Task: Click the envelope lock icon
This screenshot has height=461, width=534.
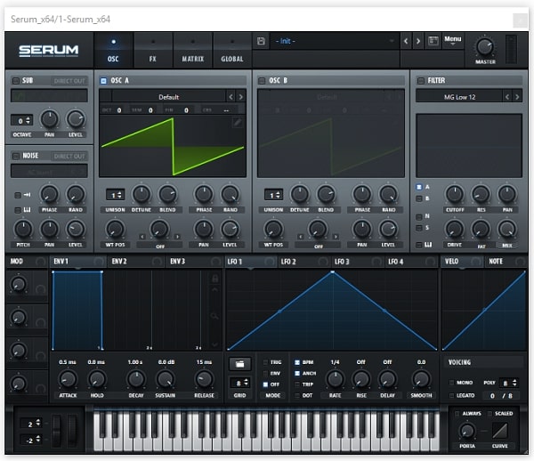Action: (214, 279)
